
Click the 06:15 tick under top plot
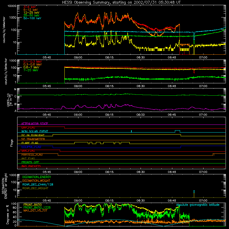tap(109, 58)
